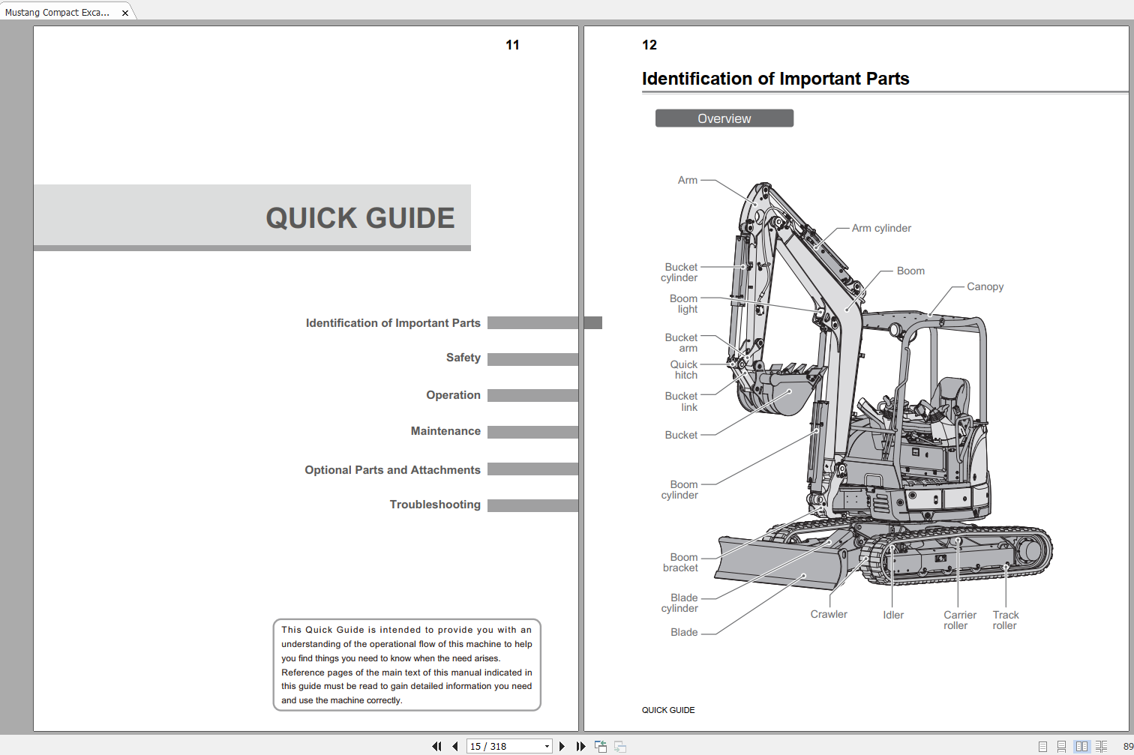Open the page number dropdown
1134x755 pixels.
(x=547, y=746)
